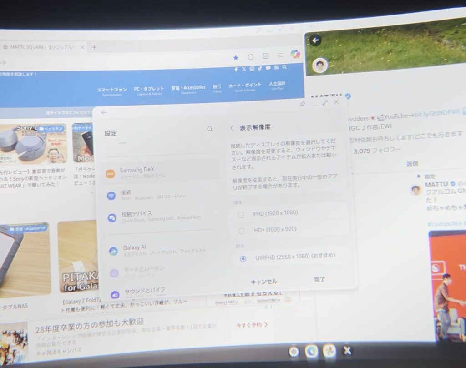Launch the Copilot icon in browser toolbar

[295, 54]
